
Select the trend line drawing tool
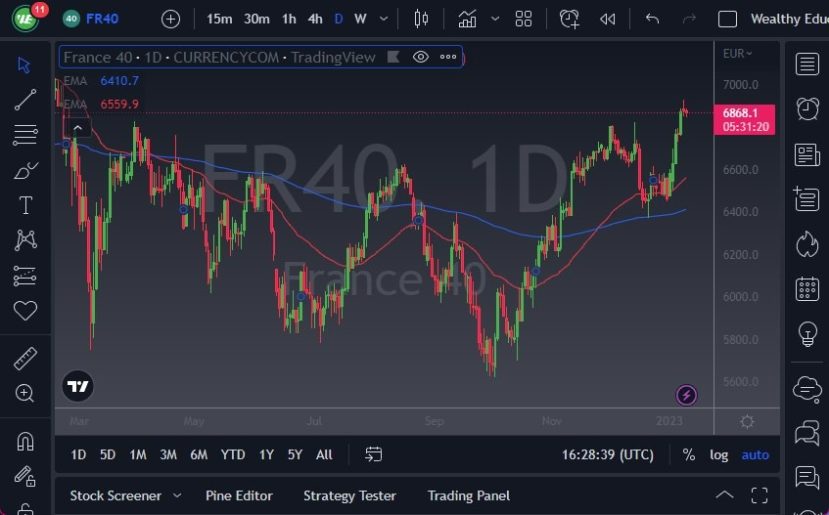click(24, 100)
